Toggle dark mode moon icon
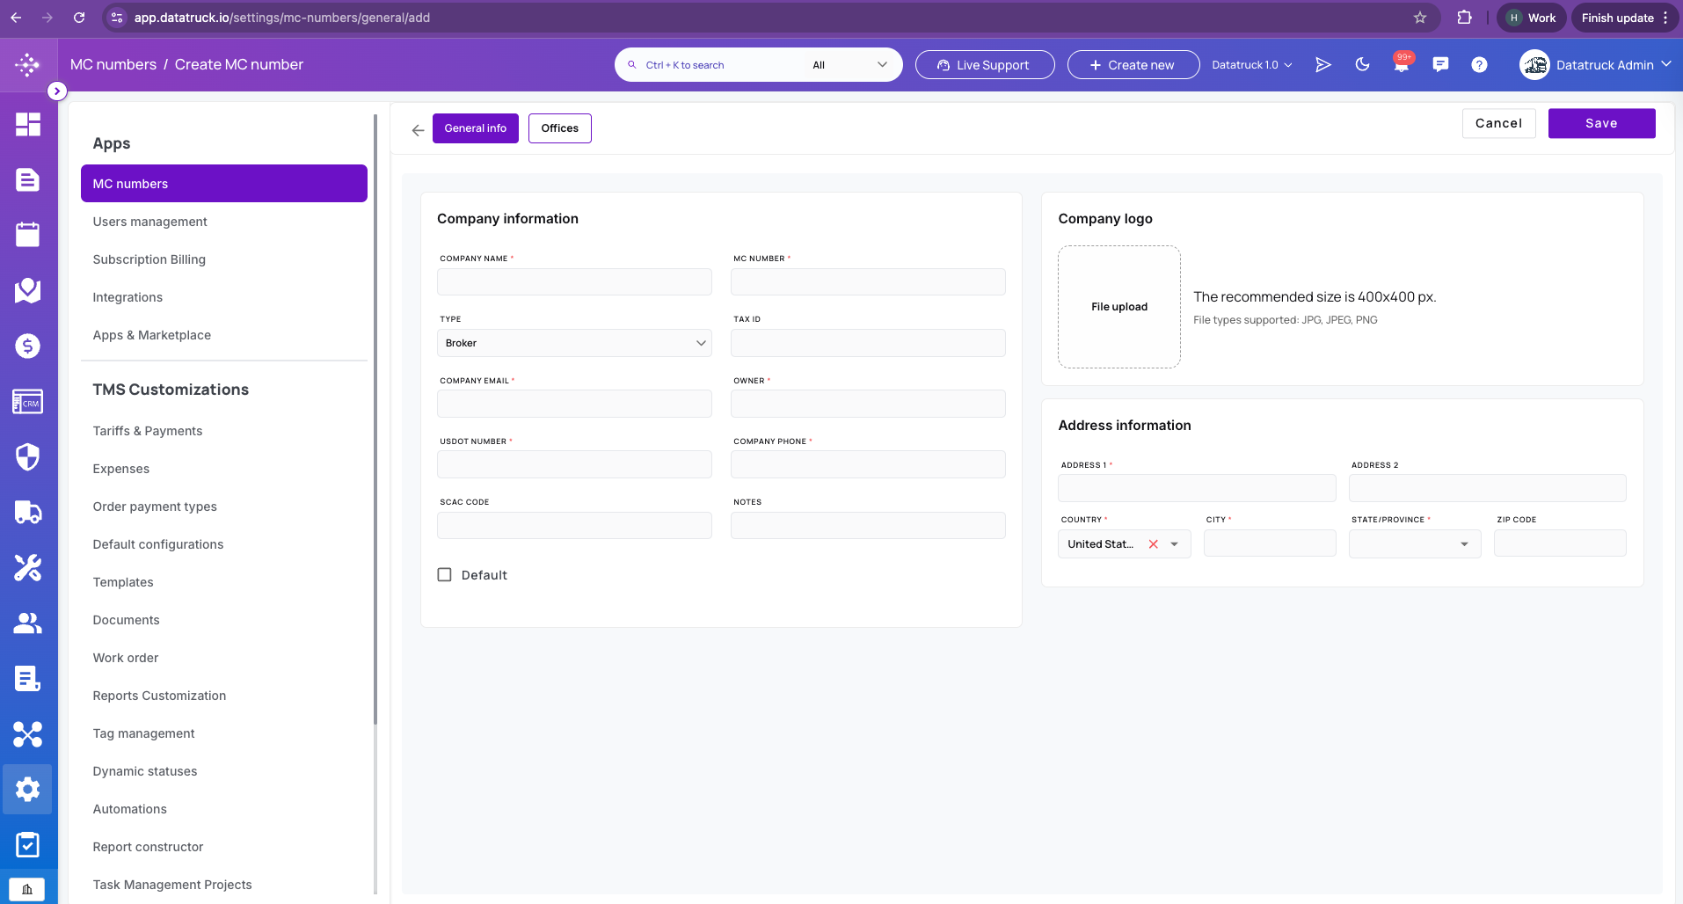The height and width of the screenshot is (904, 1683). pos(1362,64)
